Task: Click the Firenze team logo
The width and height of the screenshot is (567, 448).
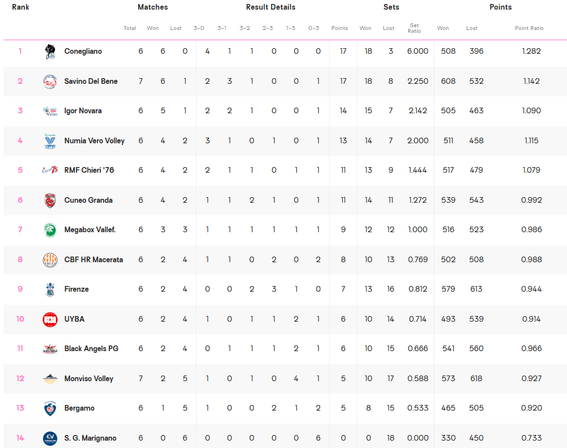Action: coord(50,289)
